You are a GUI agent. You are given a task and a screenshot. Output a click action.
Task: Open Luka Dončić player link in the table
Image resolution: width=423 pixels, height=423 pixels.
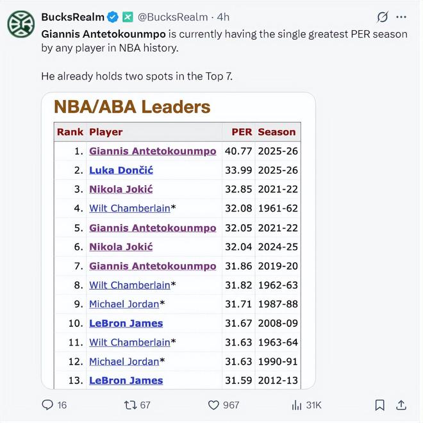pyautogui.click(x=121, y=170)
